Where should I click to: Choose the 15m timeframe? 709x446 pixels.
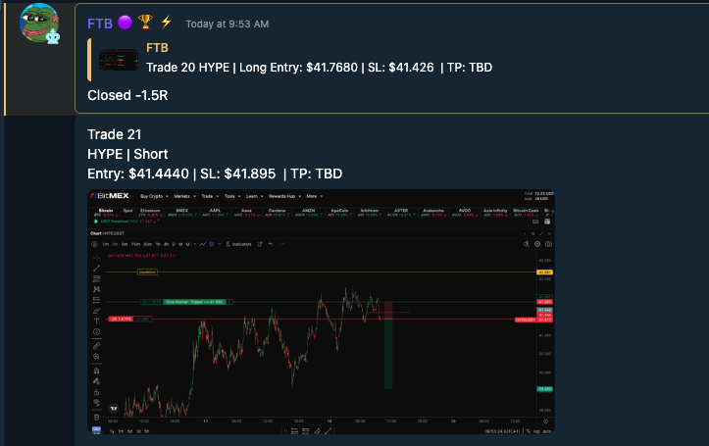(135, 244)
